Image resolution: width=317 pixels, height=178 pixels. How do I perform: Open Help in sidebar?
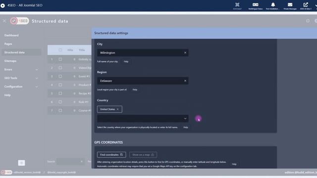7,95
